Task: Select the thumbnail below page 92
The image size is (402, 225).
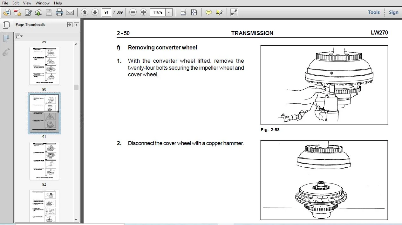Action: [44, 206]
